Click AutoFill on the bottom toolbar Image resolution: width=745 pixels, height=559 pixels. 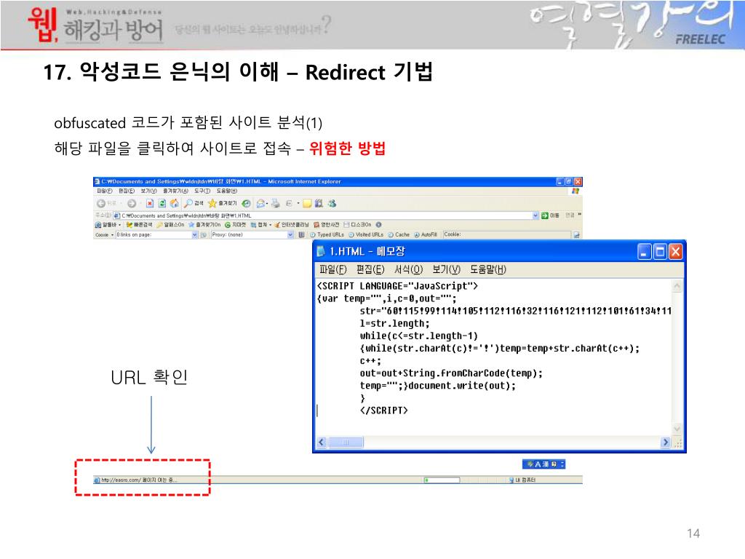425,234
